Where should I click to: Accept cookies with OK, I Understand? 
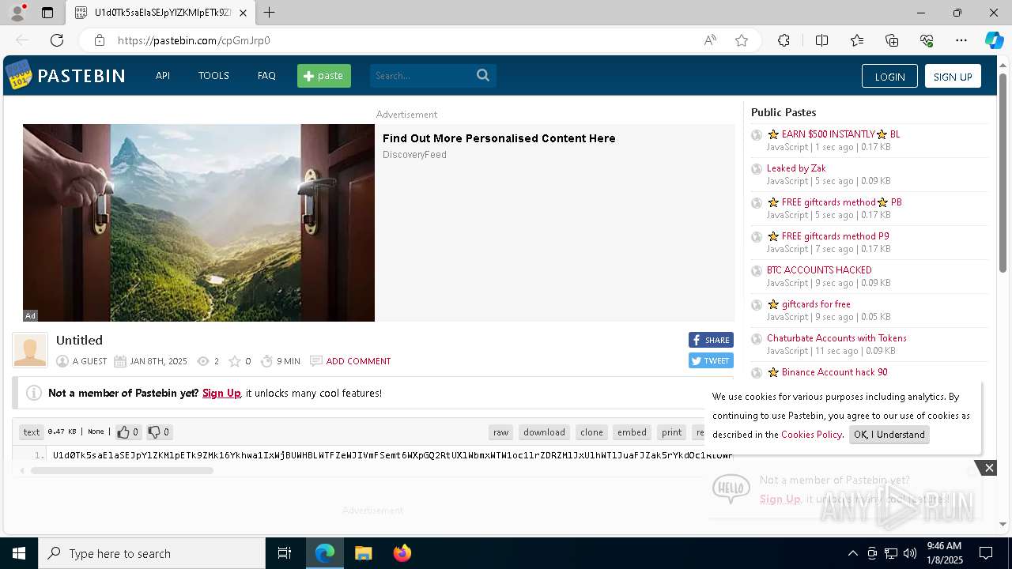pyautogui.click(x=889, y=435)
